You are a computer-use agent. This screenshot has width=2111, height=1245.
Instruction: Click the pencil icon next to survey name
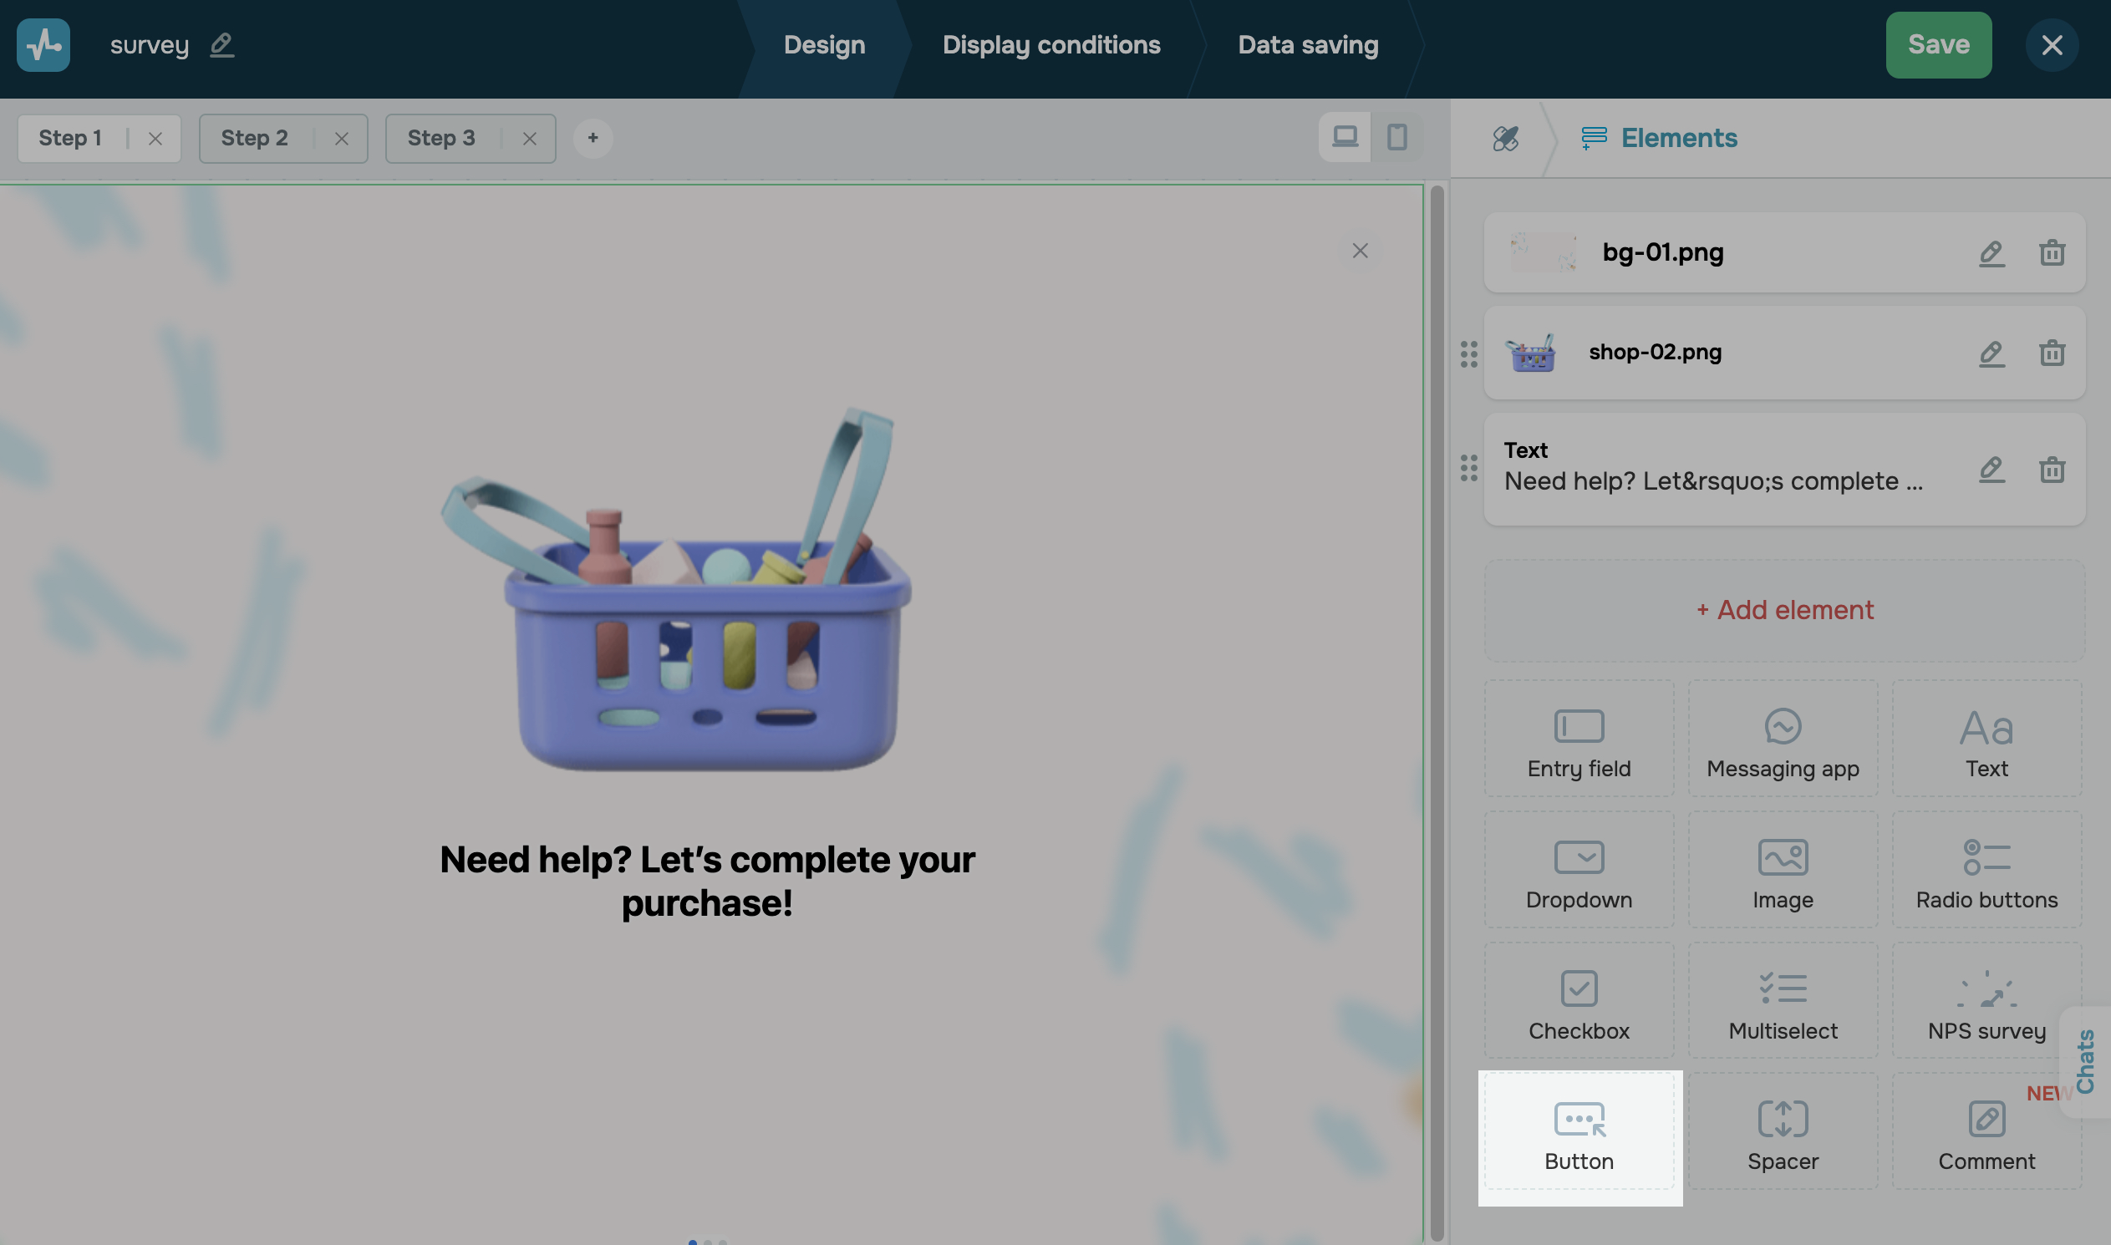[x=221, y=44]
